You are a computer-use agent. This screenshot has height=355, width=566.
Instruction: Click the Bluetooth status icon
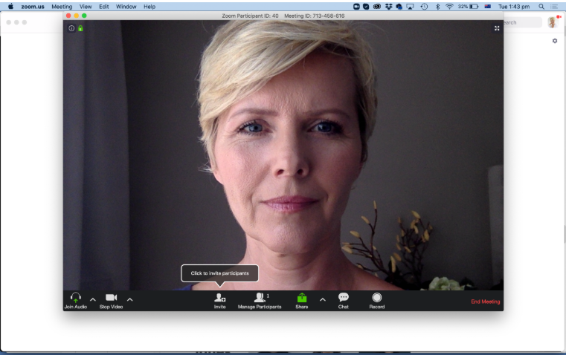point(438,7)
